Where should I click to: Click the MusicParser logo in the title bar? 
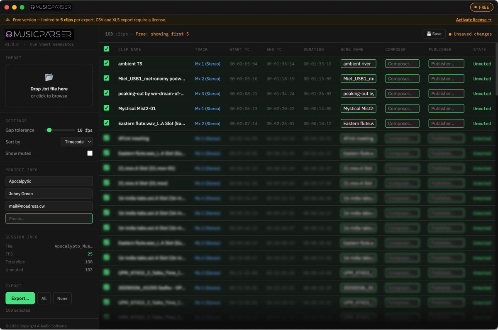pyautogui.click(x=51, y=7)
